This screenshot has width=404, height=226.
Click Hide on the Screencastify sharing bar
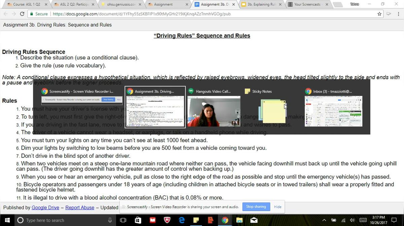click(277, 207)
